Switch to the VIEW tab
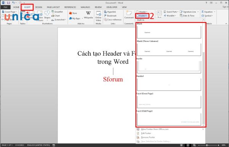The height and width of the screenshot is (147, 229). [124, 7]
